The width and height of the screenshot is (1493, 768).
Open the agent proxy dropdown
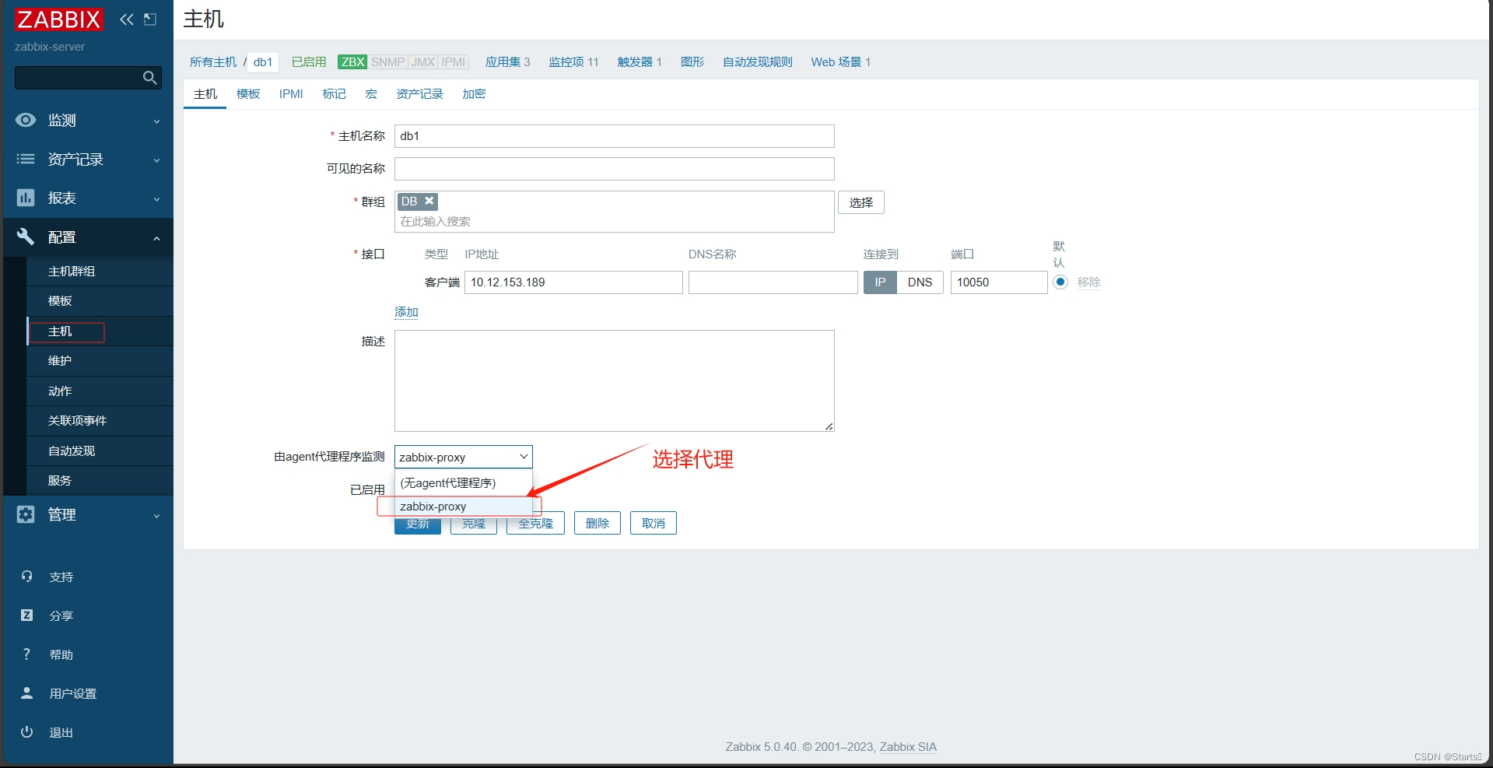(x=464, y=457)
